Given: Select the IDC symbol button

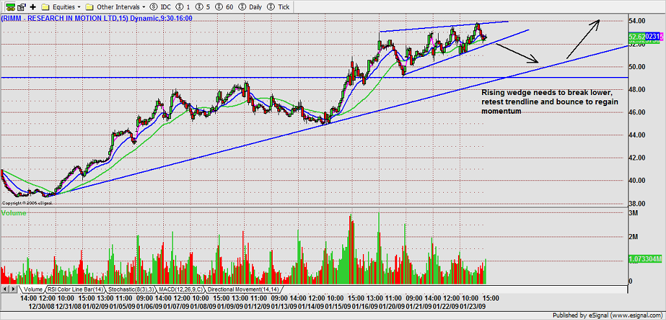Looking at the screenshot, I should click(161, 6).
